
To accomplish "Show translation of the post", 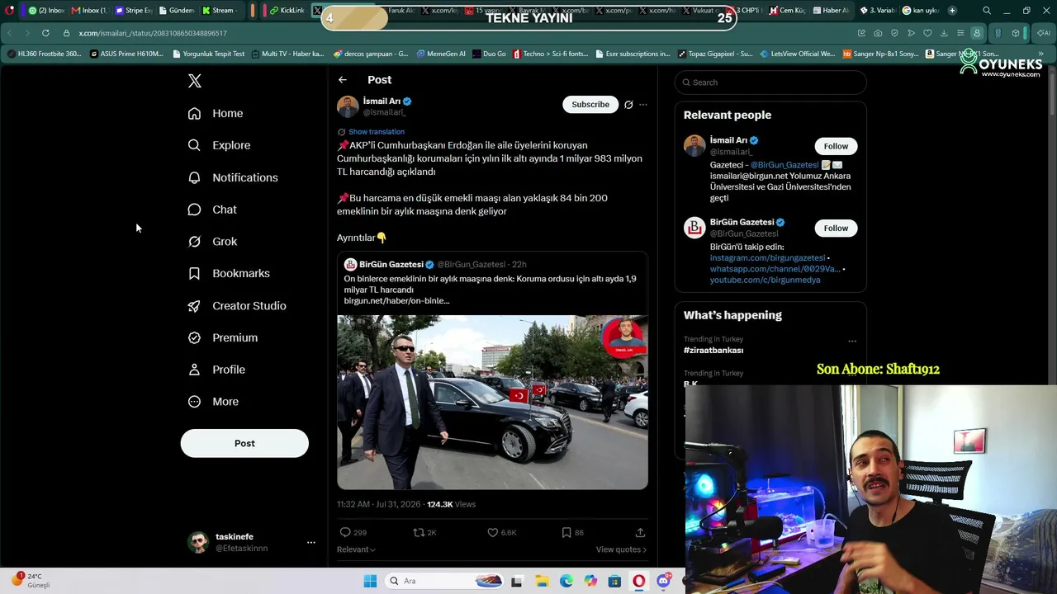I will (x=377, y=132).
